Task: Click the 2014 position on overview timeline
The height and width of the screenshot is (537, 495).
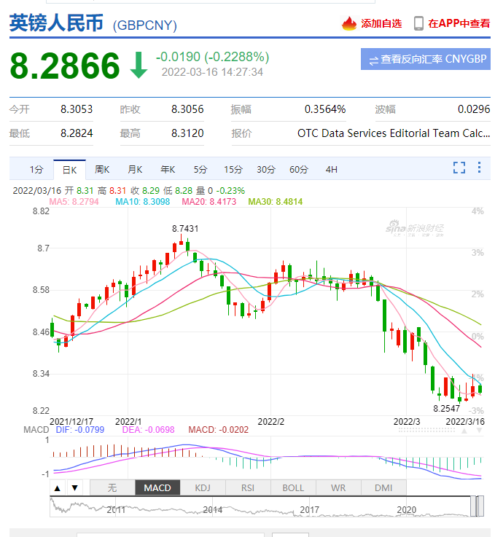Action: click(213, 510)
